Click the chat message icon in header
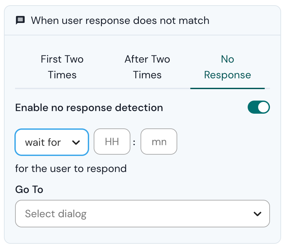This screenshot has height=248, width=286. point(20,20)
